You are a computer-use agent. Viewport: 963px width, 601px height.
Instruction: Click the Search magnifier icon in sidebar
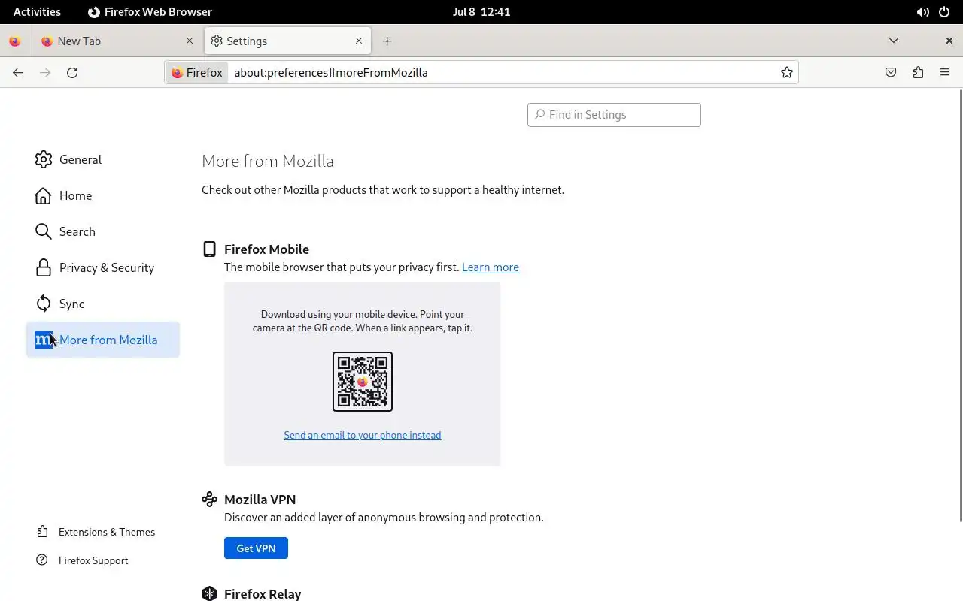(44, 231)
